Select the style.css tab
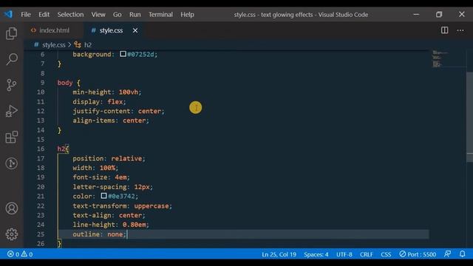 [x=111, y=30]
